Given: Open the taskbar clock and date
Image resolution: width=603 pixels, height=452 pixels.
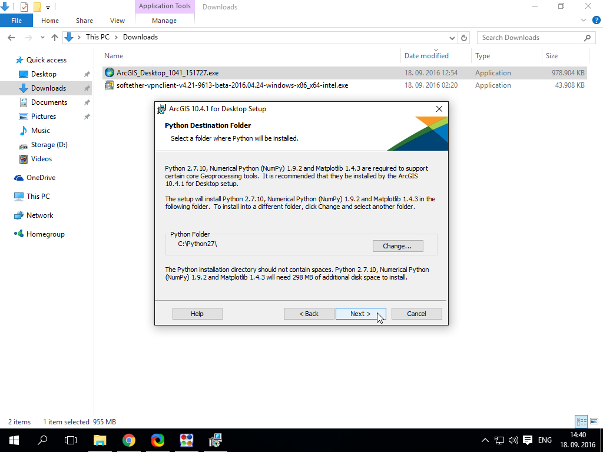Looking at the screenshot, I should click(x=578, y=440).
